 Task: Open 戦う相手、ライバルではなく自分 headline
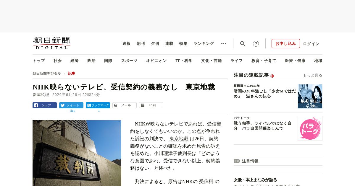click(263, 126)
